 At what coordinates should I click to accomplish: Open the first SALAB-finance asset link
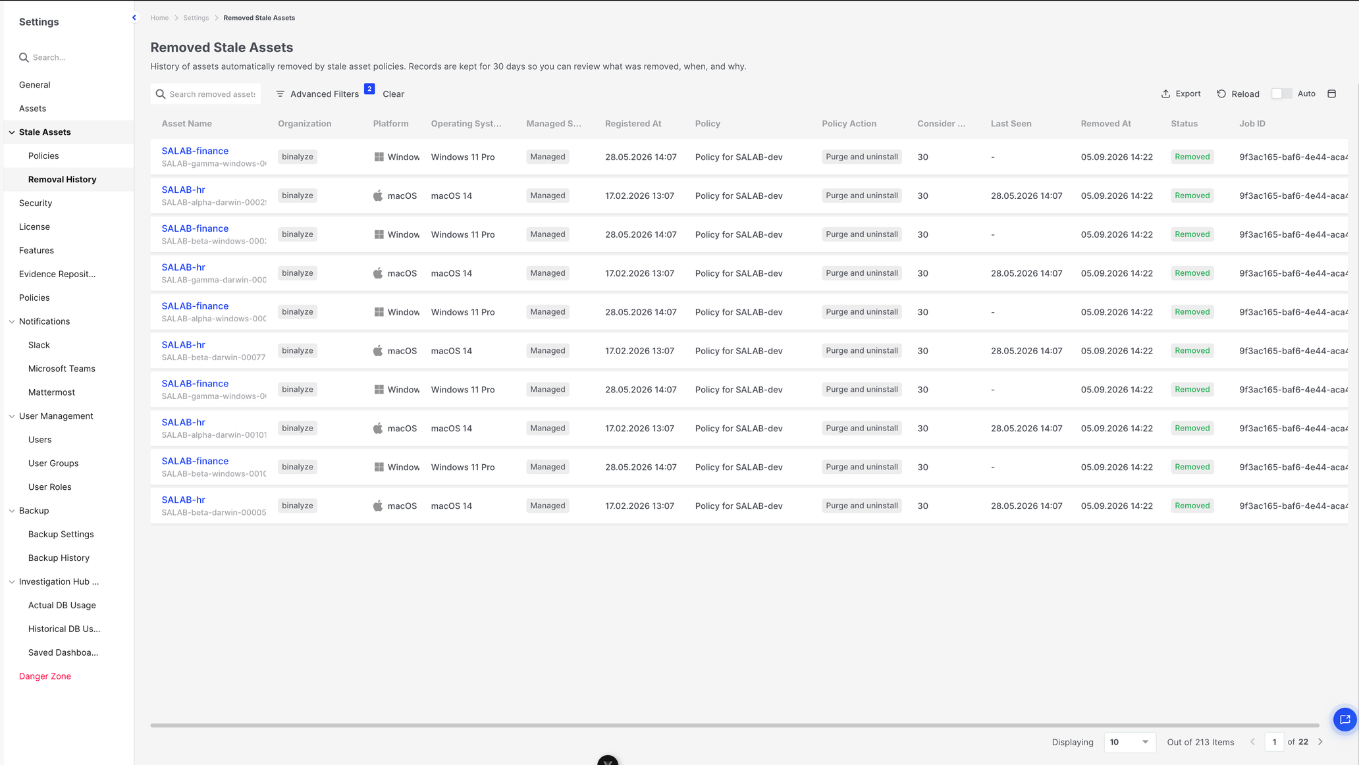195,151
